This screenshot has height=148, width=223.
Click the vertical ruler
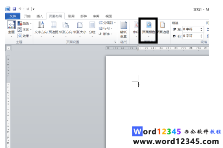[8, 102]
